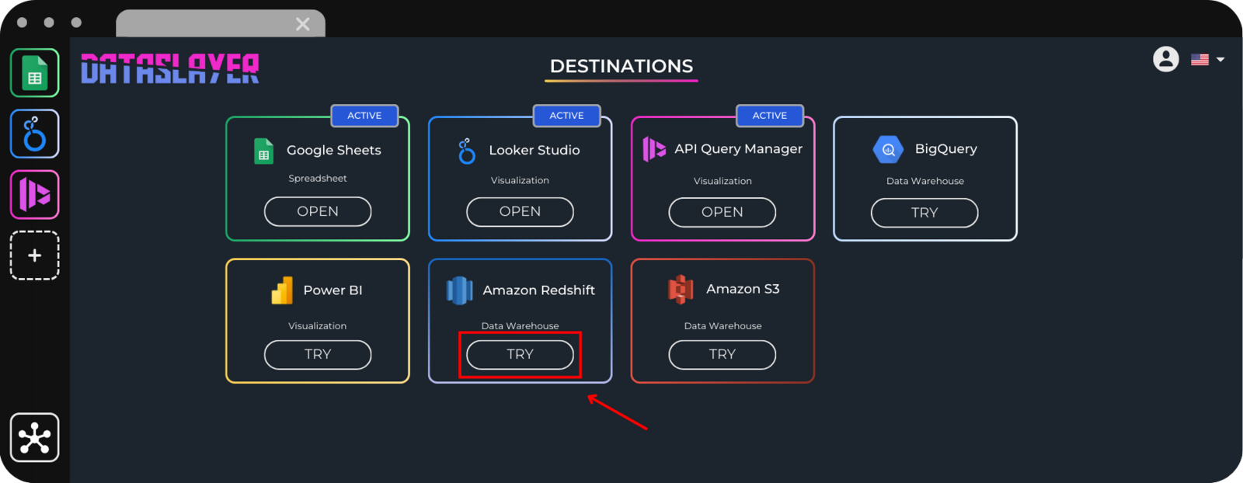This screenshot has height=483, width=1243.
Task: Click 'Visualization' label under Power BI
Action: click(x=318, y=326)
